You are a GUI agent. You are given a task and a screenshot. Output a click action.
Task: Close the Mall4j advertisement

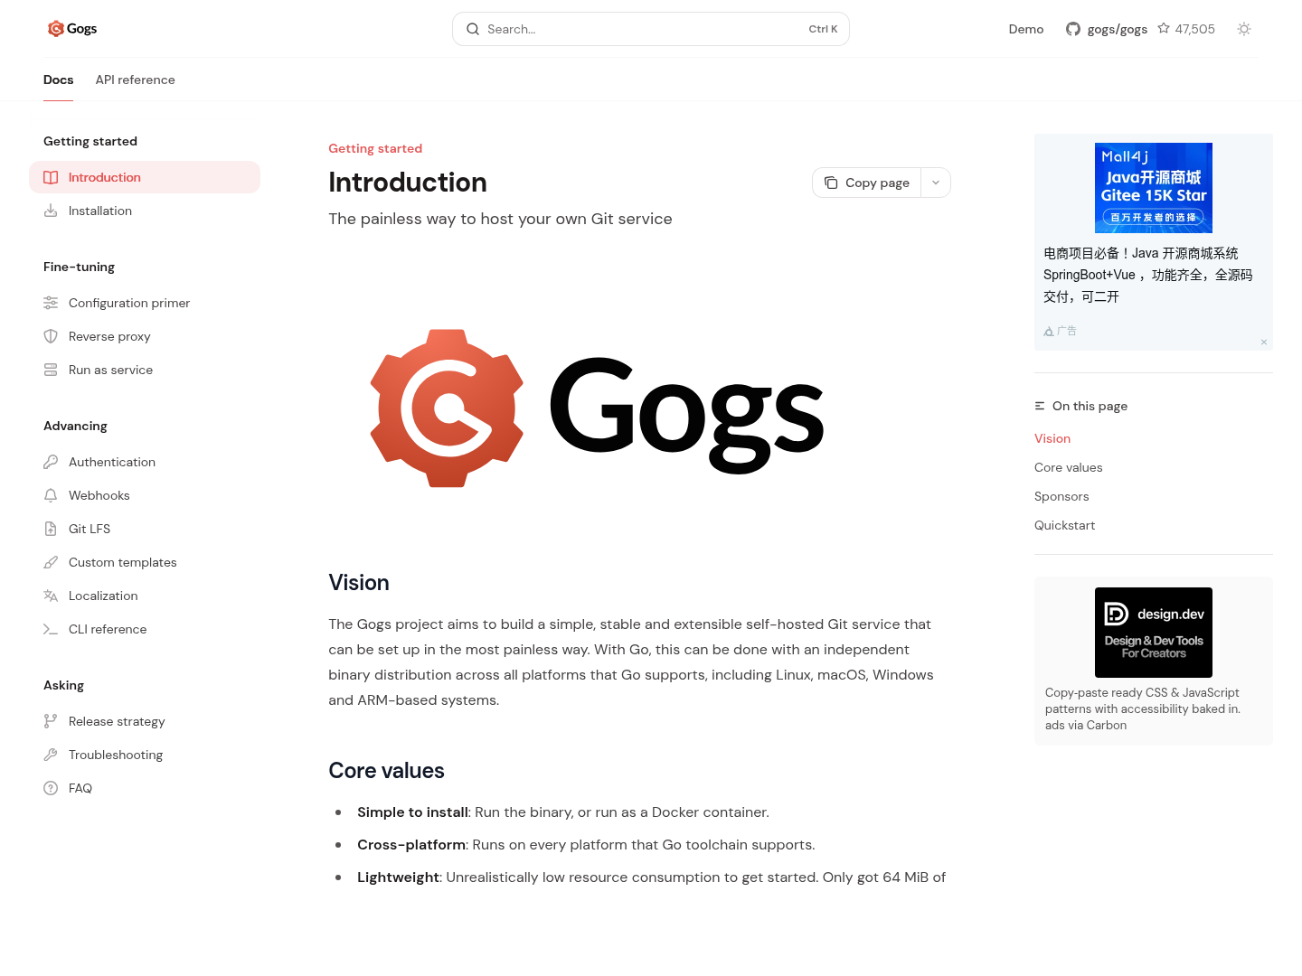(x=1264, y=342)
